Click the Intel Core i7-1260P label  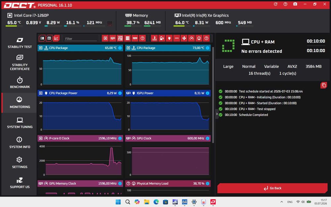(x=31, y=16)
